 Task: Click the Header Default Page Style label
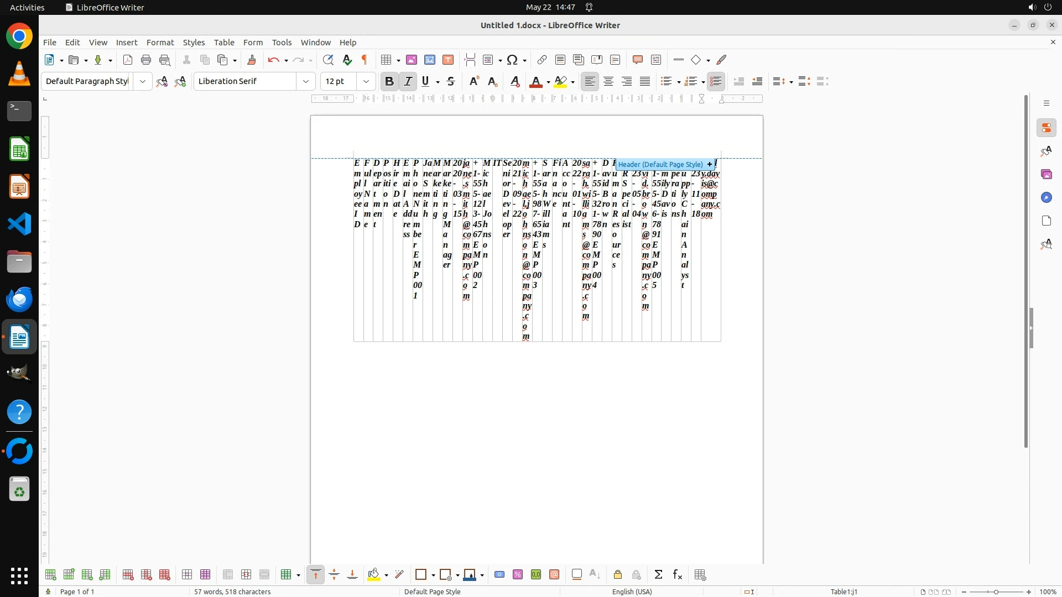pyautogui.click(x=660, y=164)
